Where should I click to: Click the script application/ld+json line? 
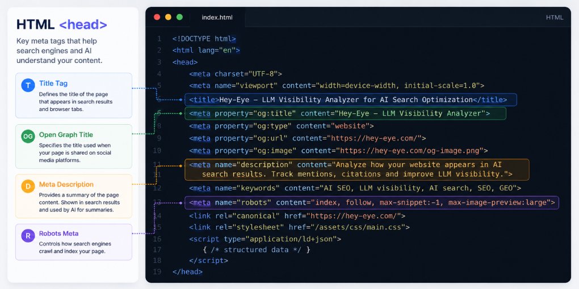pyautogui.click(x=265, y=239)
